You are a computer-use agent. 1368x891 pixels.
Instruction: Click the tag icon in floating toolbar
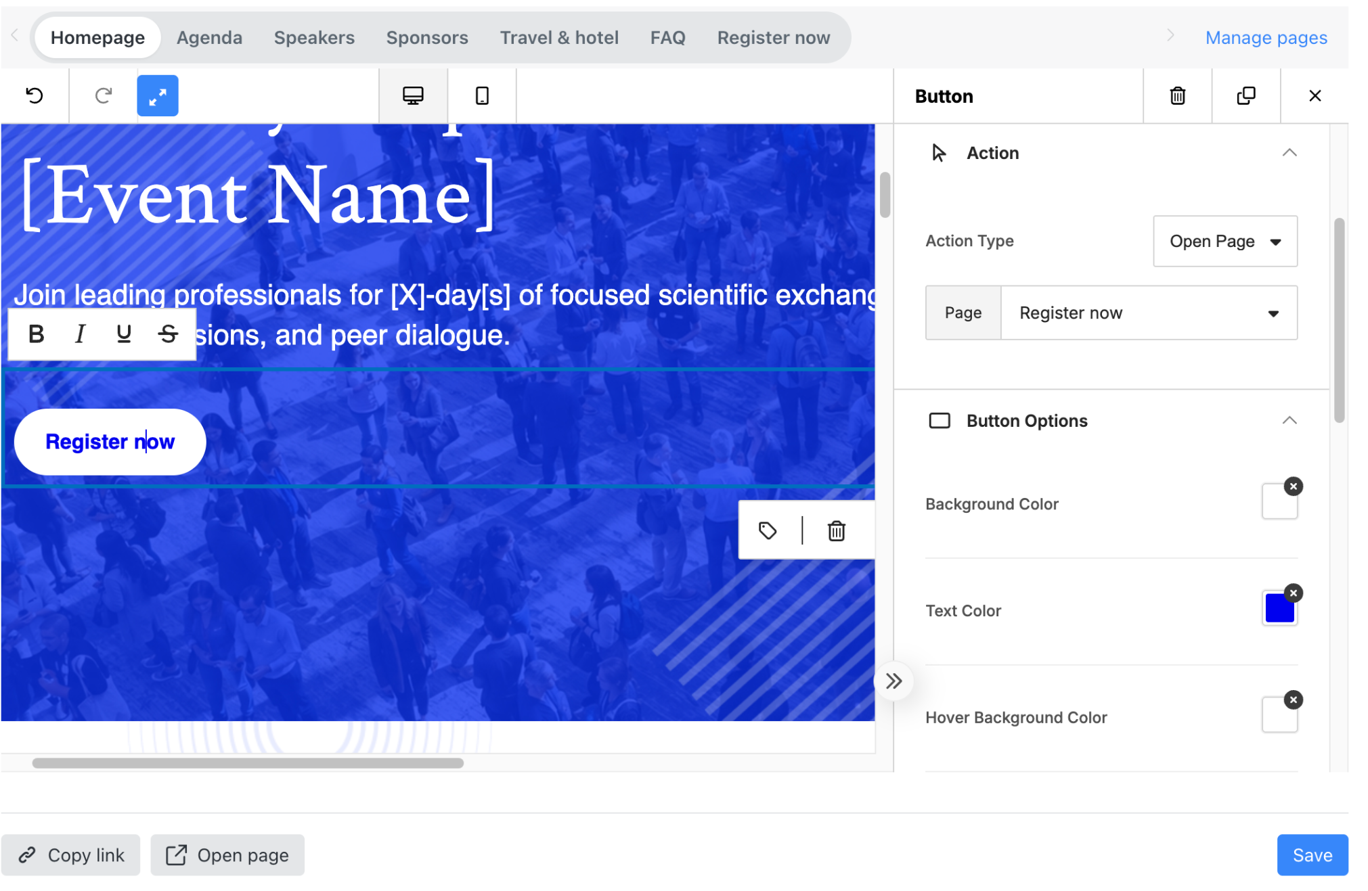pos(768,531)
